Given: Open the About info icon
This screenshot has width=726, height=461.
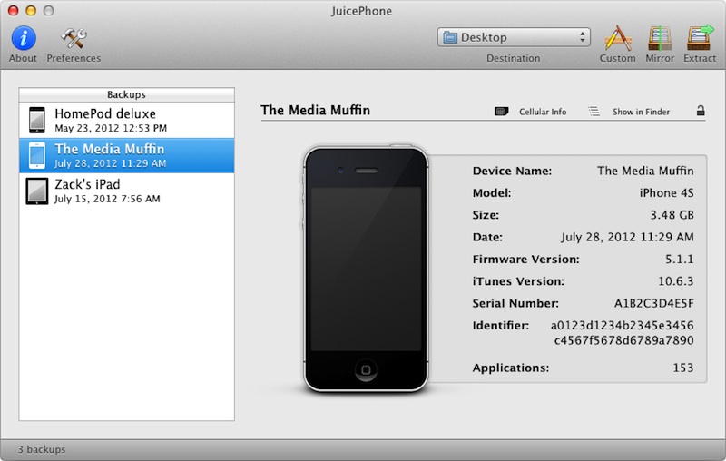Looking at the screenshot, I should [x=23, y=38].
